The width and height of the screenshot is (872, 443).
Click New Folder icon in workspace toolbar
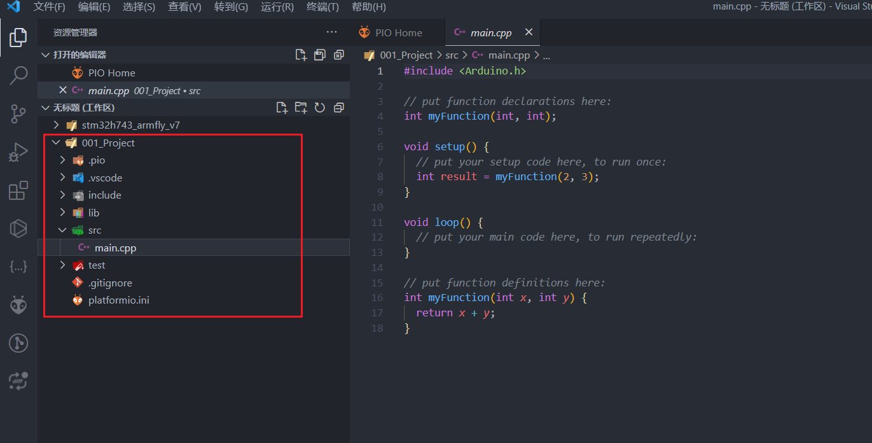[301, 107]
